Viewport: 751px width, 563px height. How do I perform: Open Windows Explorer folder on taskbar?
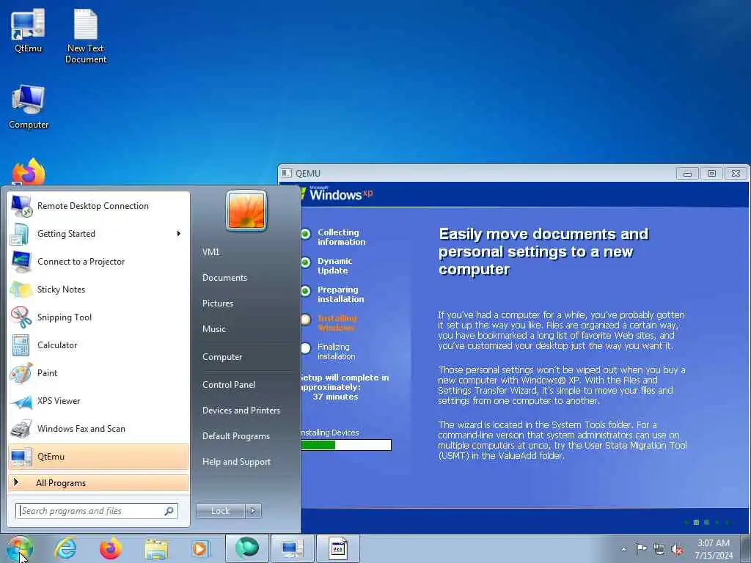156,550
